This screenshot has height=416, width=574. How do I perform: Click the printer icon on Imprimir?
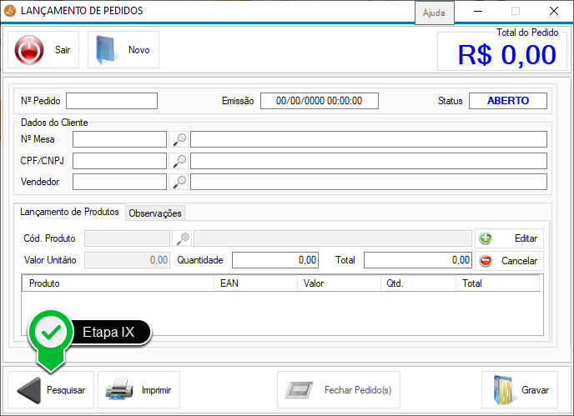point(119,389)
